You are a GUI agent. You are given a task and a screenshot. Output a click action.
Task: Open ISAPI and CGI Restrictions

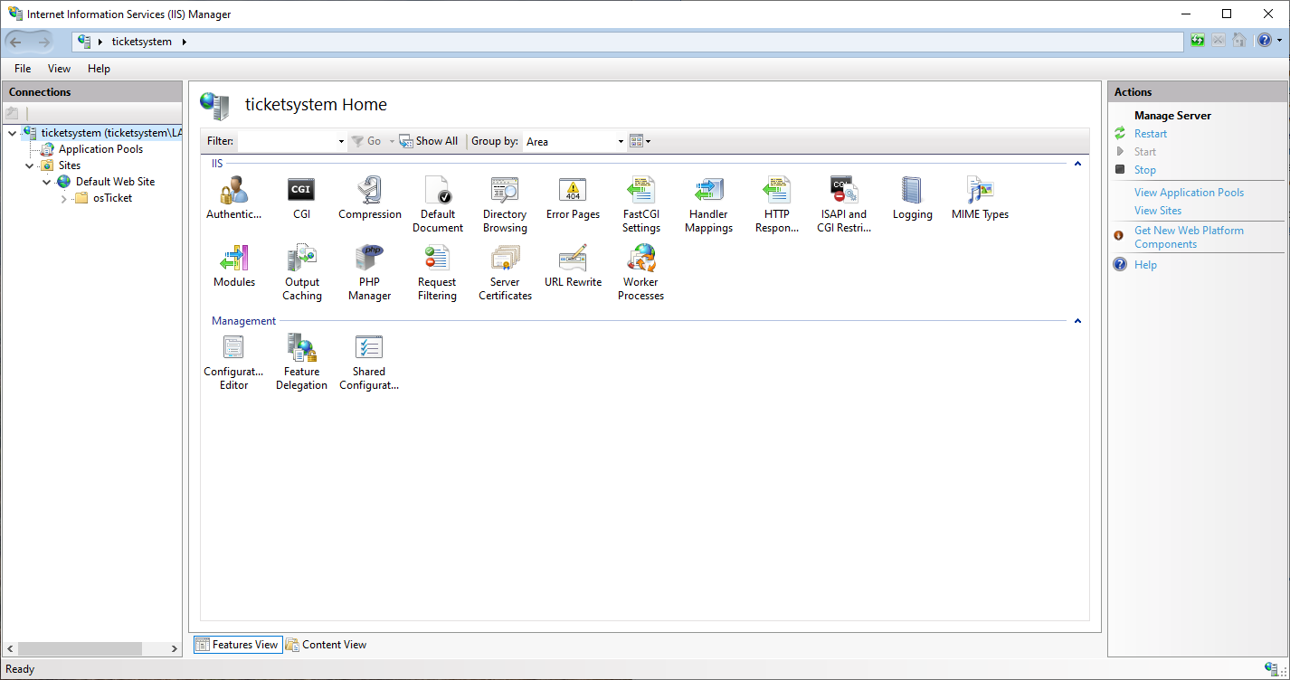click(844, 205)
